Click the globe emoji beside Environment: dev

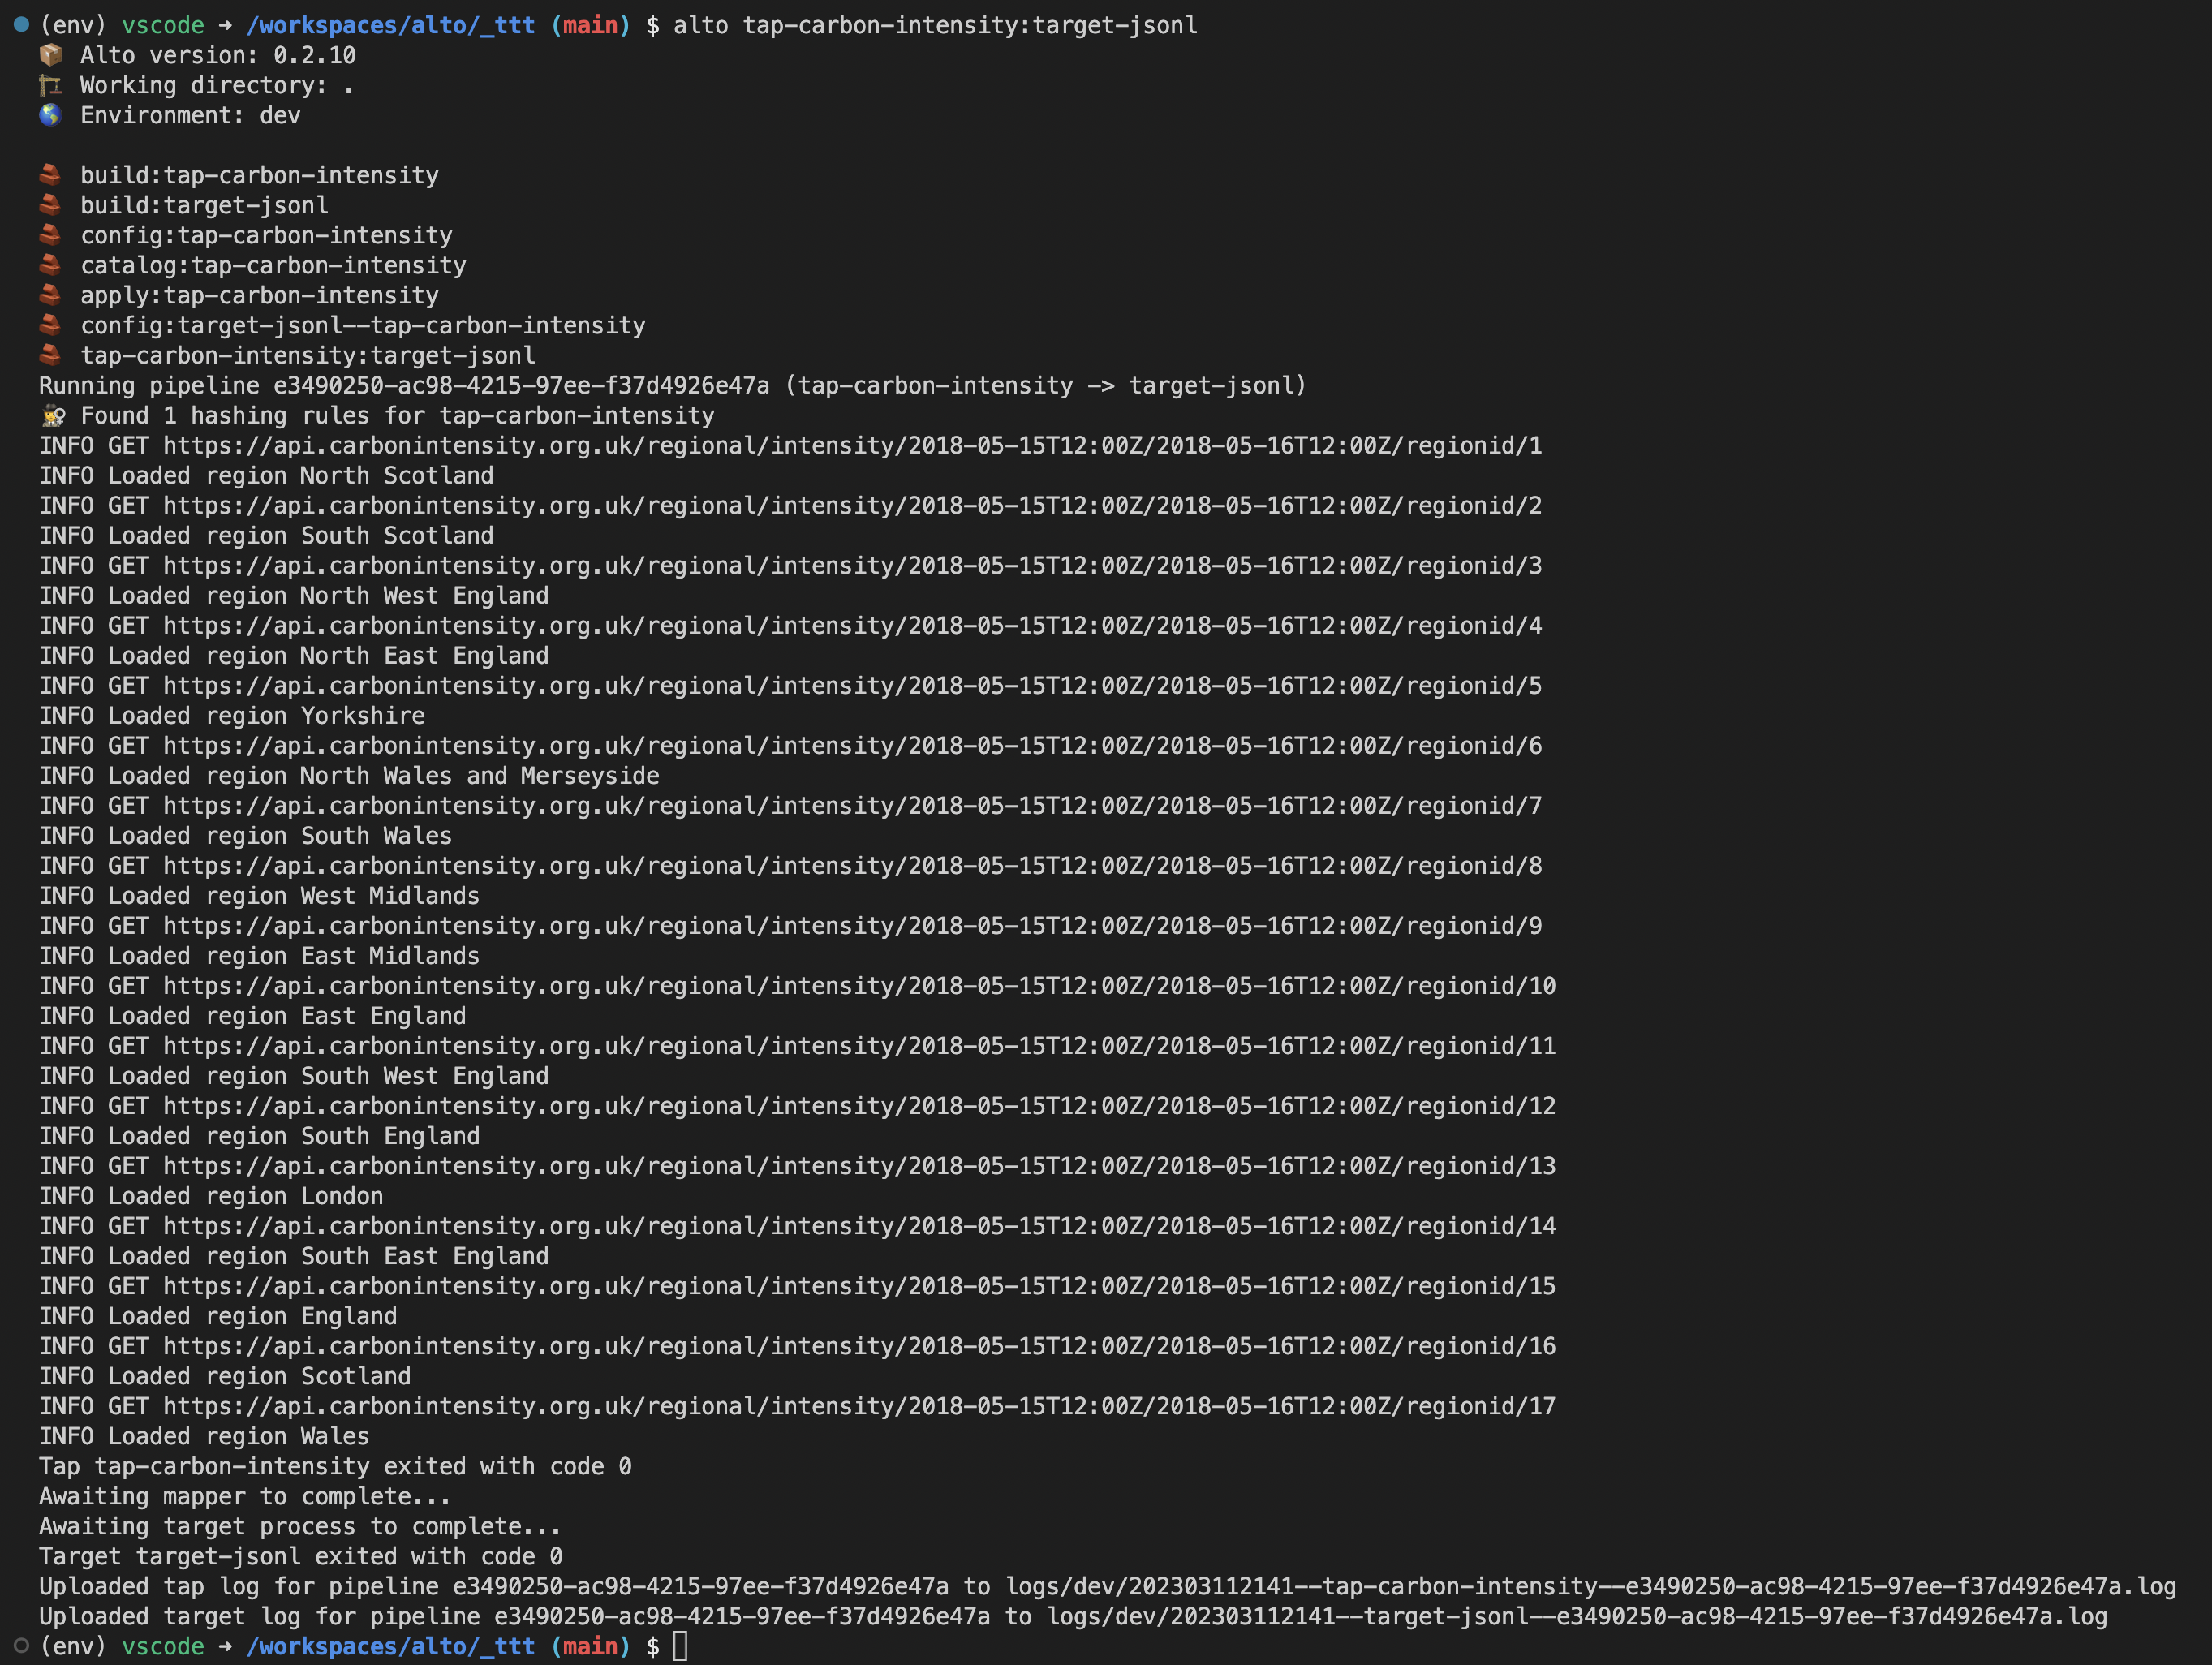point(51,115)
